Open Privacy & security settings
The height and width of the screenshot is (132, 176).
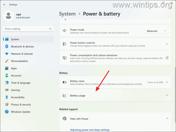tap(28, 105)
